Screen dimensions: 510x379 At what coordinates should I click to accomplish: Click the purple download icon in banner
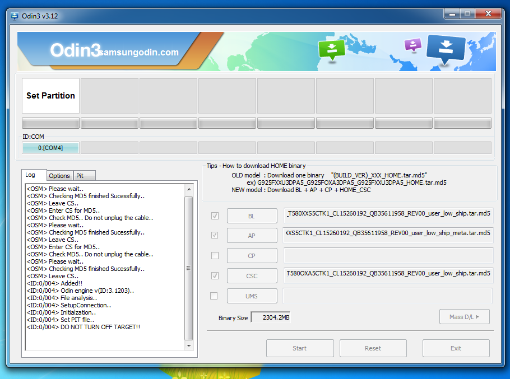point(413,45)
